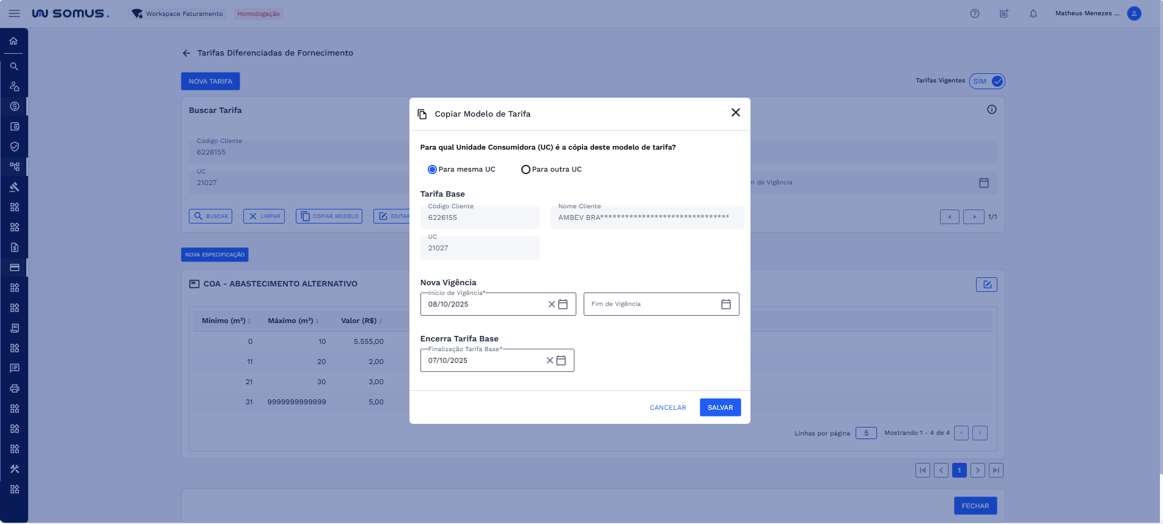Click the help question mark icon
This screenshot has height=524, width=1163.
click(974, 13)
